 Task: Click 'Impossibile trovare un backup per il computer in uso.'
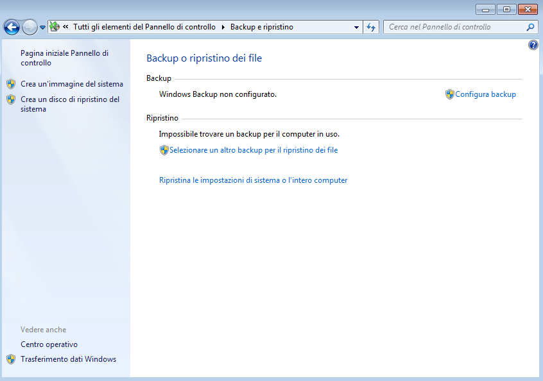click(x=249, y=134)
